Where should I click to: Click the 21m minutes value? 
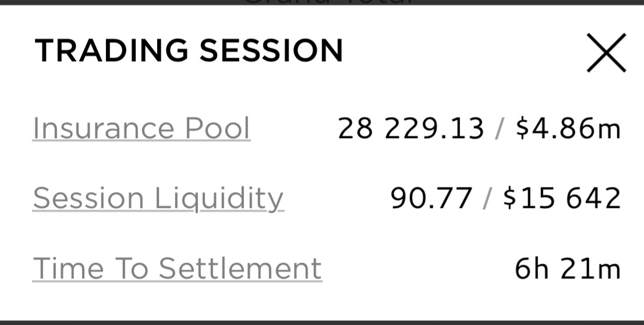[590, 269]
